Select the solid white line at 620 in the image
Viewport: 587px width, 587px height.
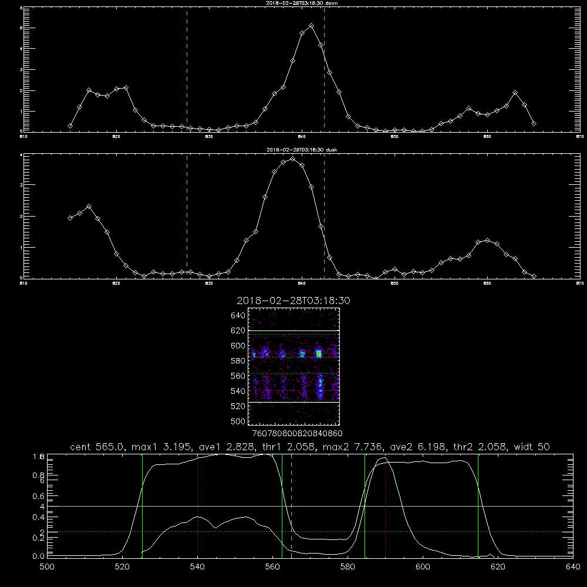click(x=293, y=330)
